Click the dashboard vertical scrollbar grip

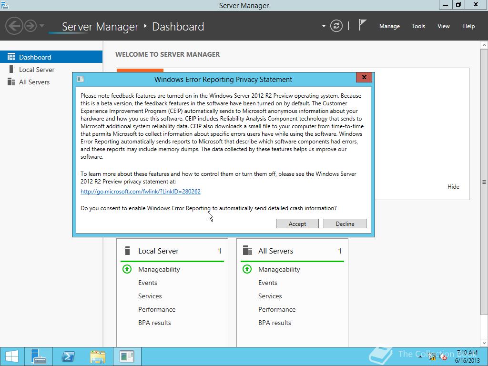(484, 182)
